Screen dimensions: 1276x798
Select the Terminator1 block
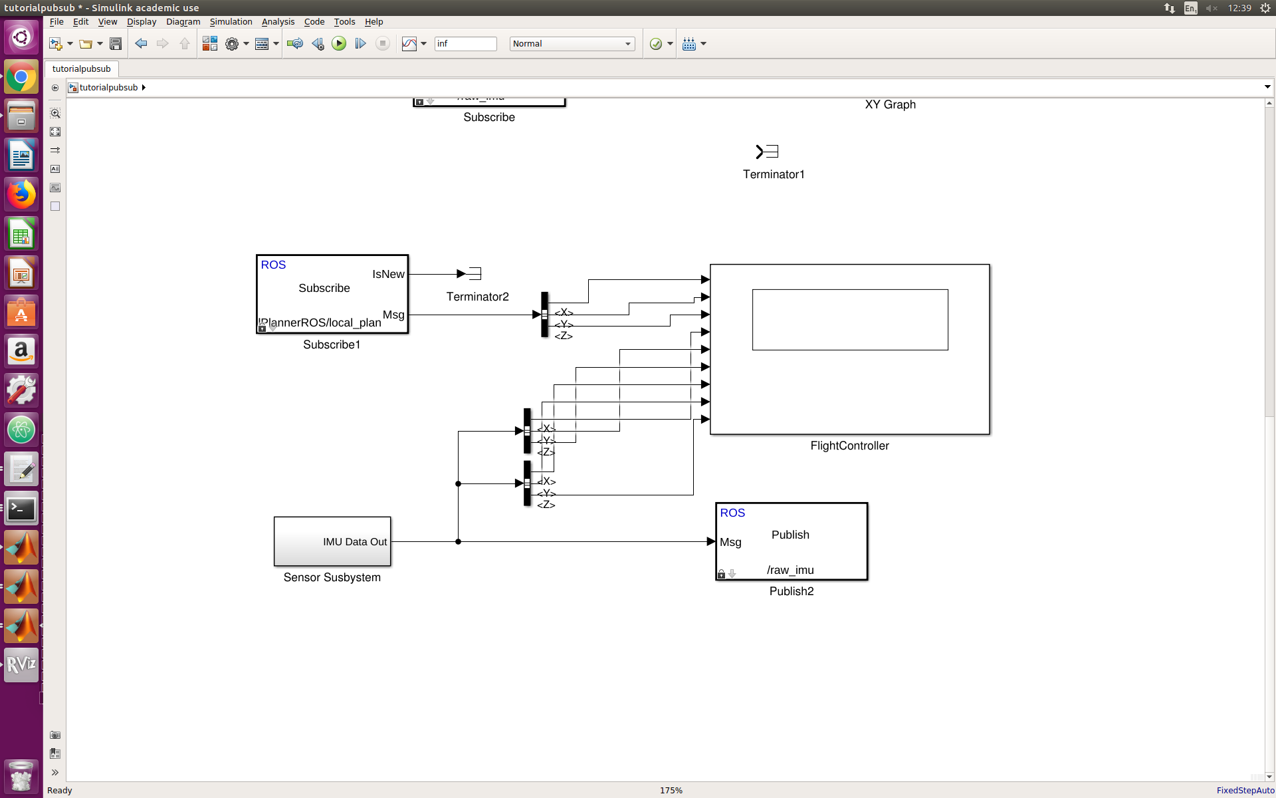[x=767, y=152]
